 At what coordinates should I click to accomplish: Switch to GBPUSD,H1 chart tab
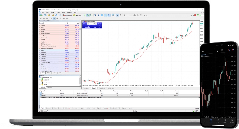tap(102, 88)
